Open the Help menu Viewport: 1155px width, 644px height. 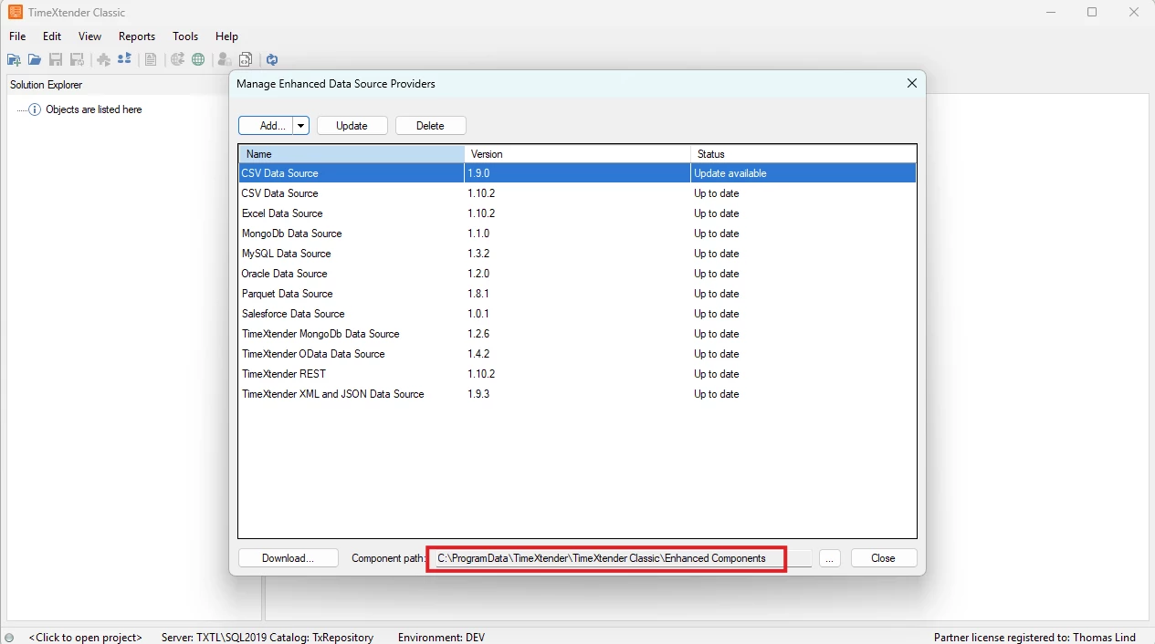click(x=226, y=36)
